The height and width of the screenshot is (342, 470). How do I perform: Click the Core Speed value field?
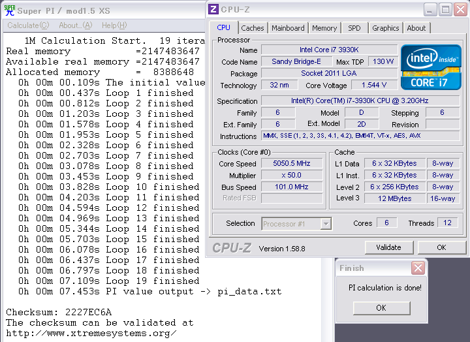point(292,164)
